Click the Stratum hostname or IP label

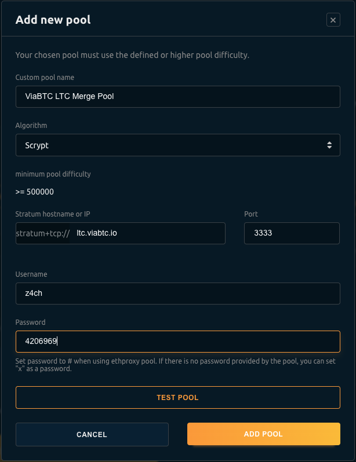pos(53,214)
